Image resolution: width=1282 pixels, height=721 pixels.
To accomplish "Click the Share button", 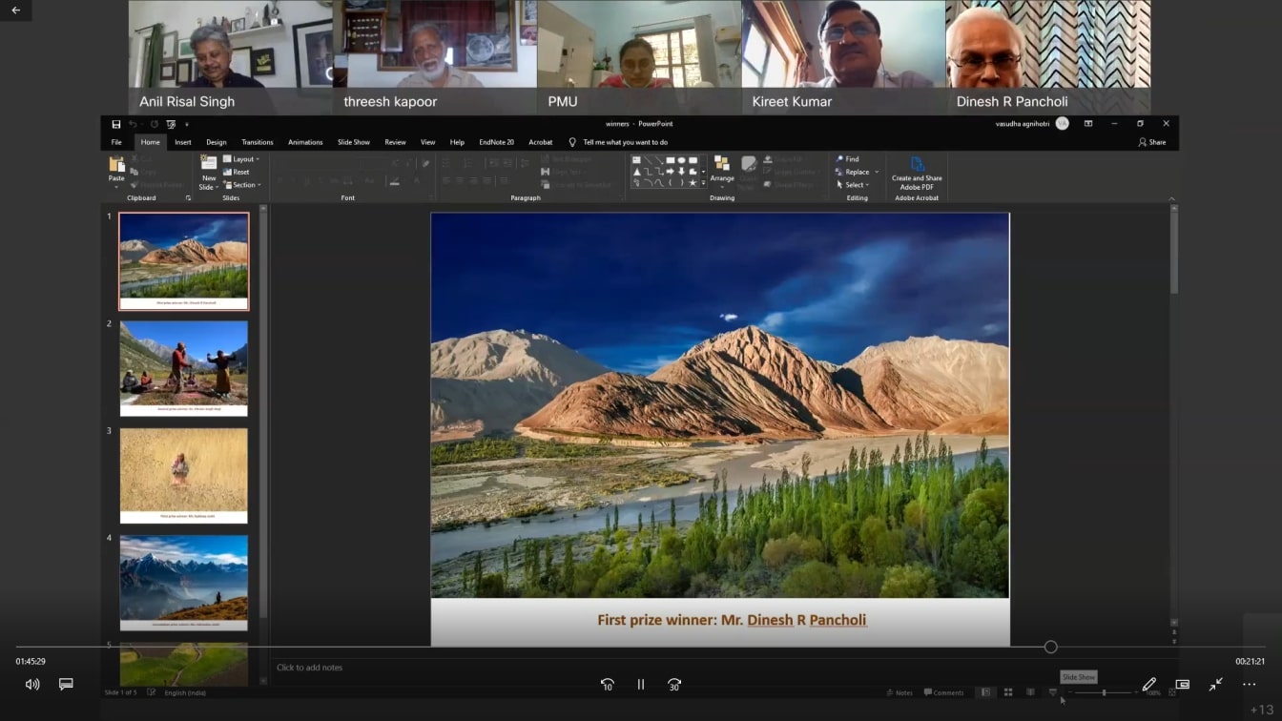I will click(1151, 142).
